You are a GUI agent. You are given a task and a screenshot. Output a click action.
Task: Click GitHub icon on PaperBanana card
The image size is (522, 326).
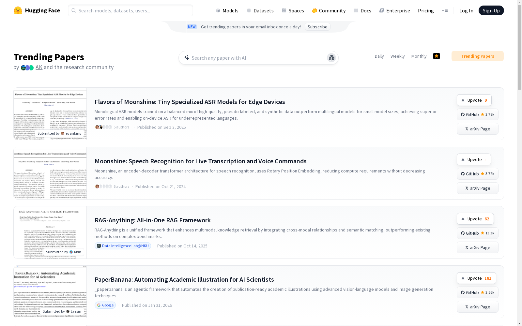[x=463, y=292]
